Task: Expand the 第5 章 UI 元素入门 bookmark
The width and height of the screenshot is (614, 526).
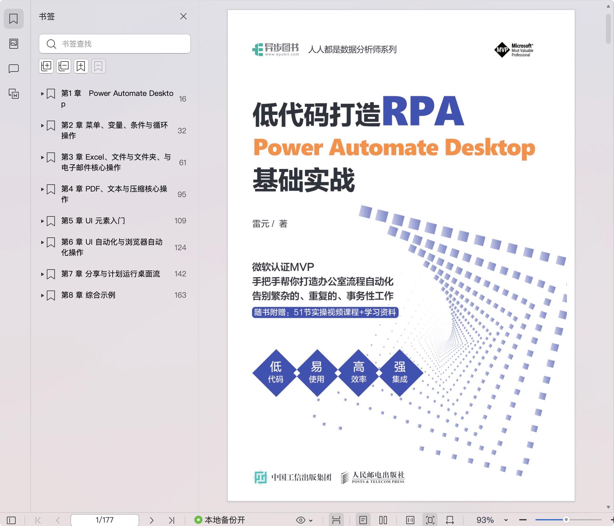Action: pyautogui.click(x=42, y=221)
